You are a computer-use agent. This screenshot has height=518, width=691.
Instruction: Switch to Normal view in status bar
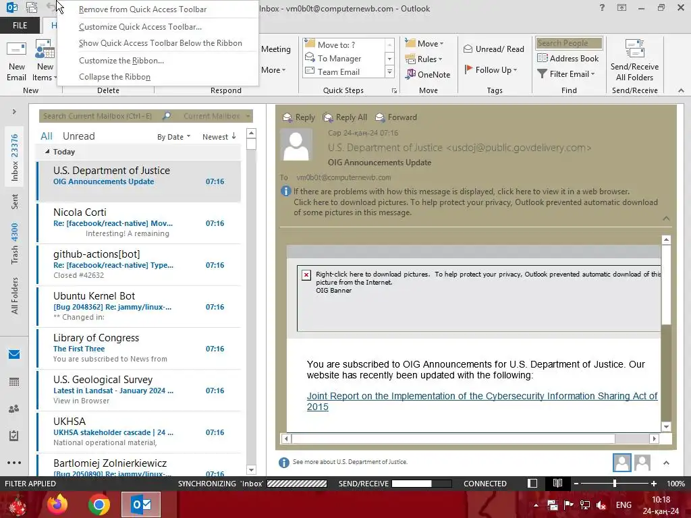pyautogui.click(x=532, y=483)
